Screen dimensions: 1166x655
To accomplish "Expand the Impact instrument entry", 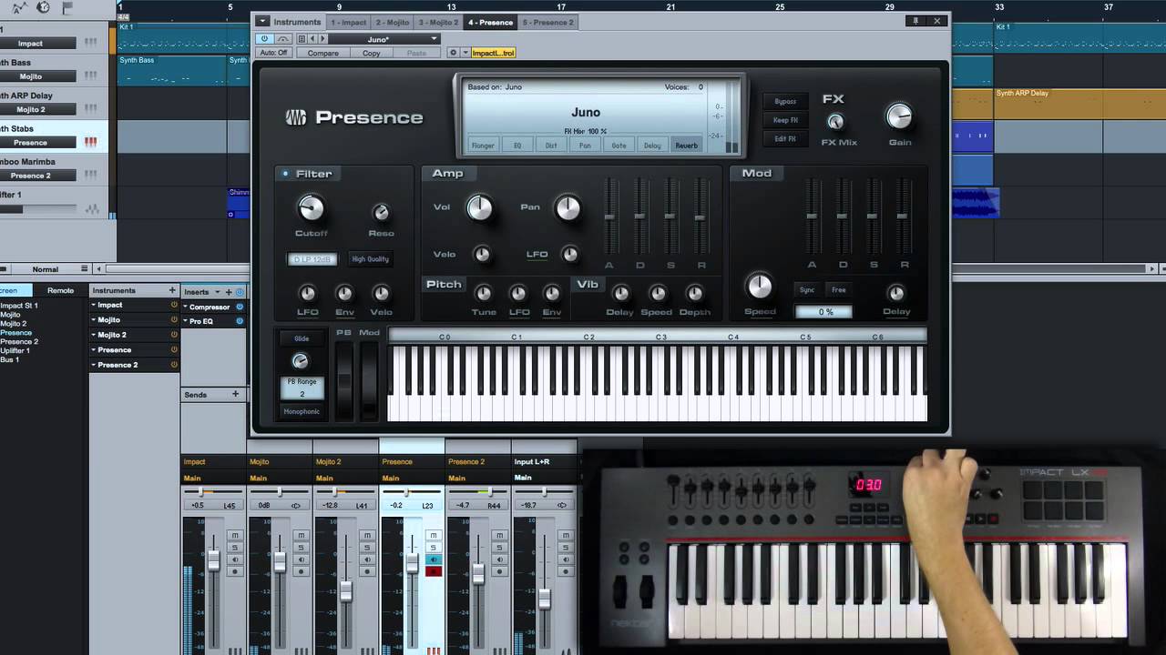I will pos(94,305).
